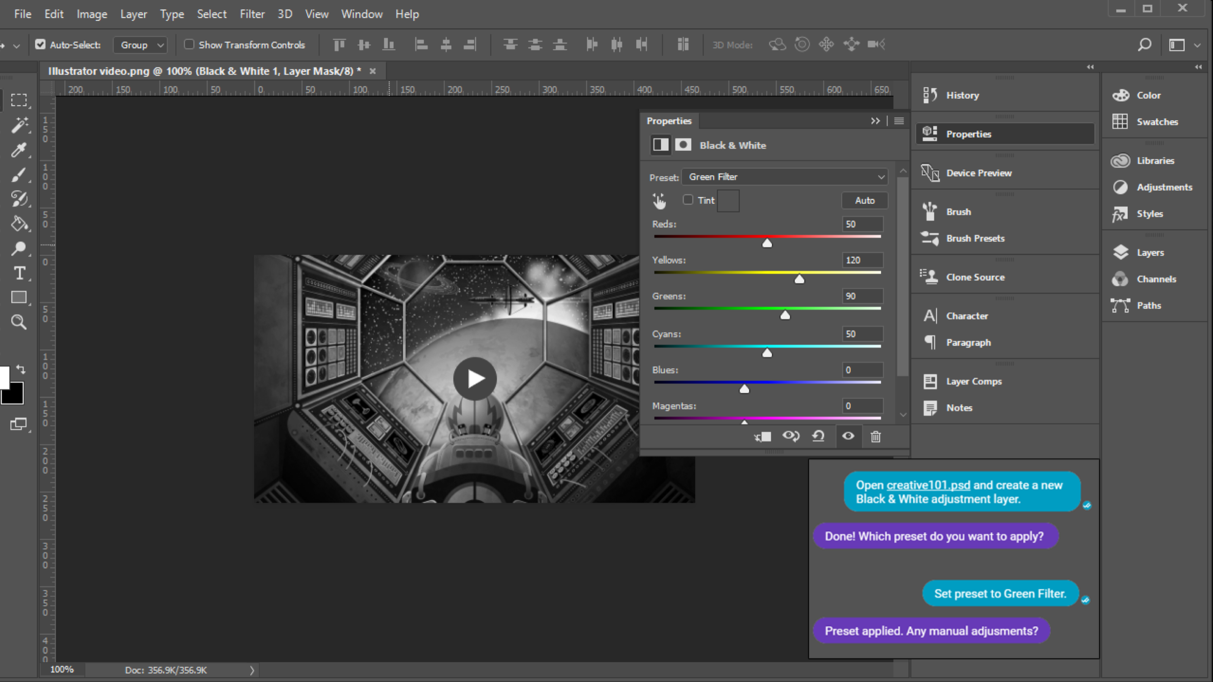Open the Filter menu
1213x682 pixels.
[252, 14]
